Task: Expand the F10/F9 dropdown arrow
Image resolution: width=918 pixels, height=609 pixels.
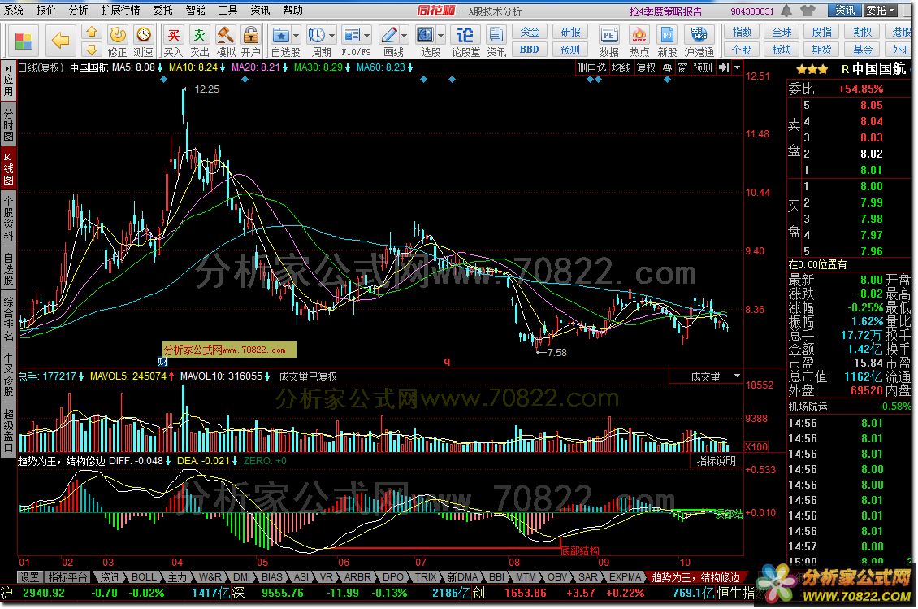Action: [x=367, y=36]
